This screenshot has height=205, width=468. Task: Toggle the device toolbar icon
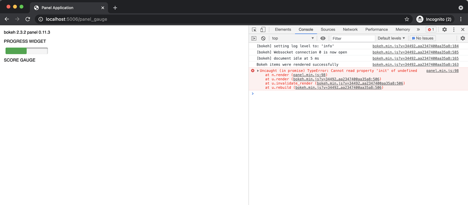coord(263,30)
